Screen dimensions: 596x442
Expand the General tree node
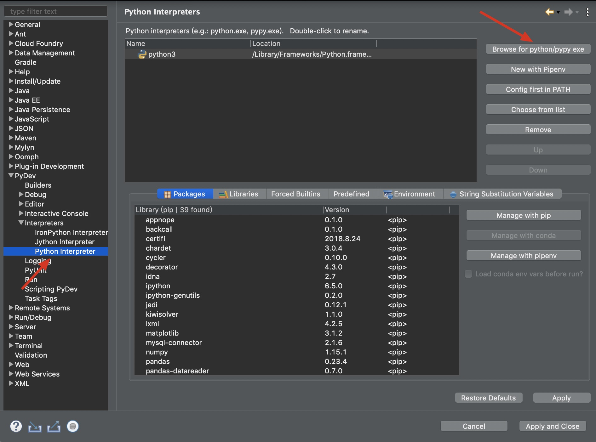coord(11,24)
